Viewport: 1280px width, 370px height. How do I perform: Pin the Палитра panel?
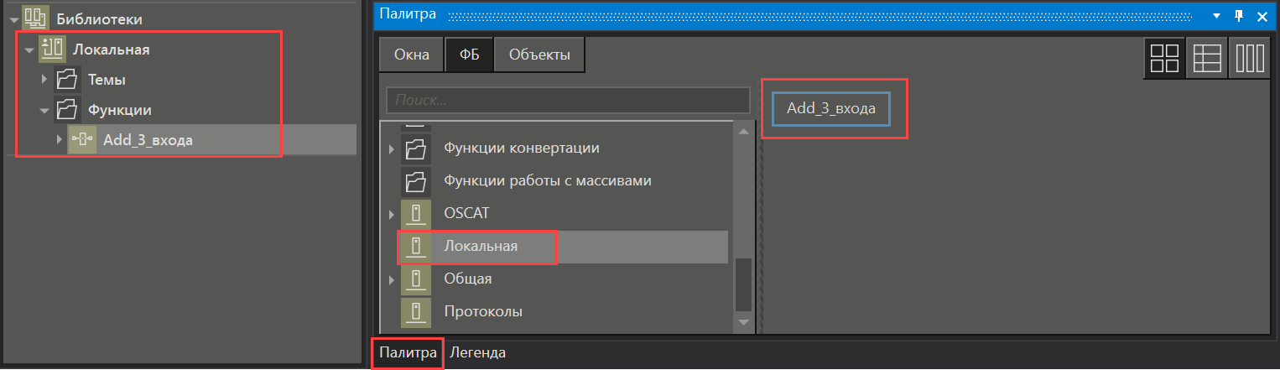1240,16
